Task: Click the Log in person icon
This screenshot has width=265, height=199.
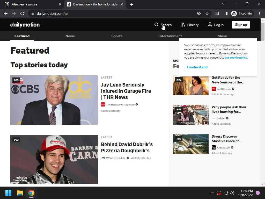Action: tap(210, 25)
